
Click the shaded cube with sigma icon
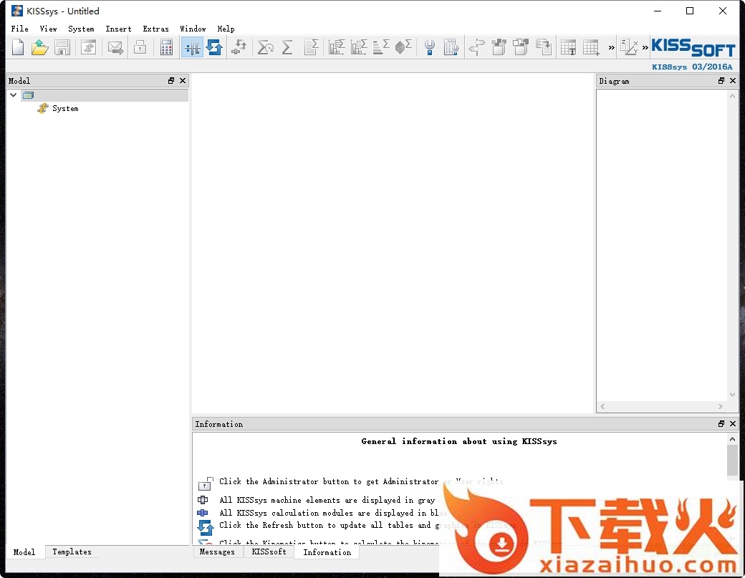pos(403,47)
